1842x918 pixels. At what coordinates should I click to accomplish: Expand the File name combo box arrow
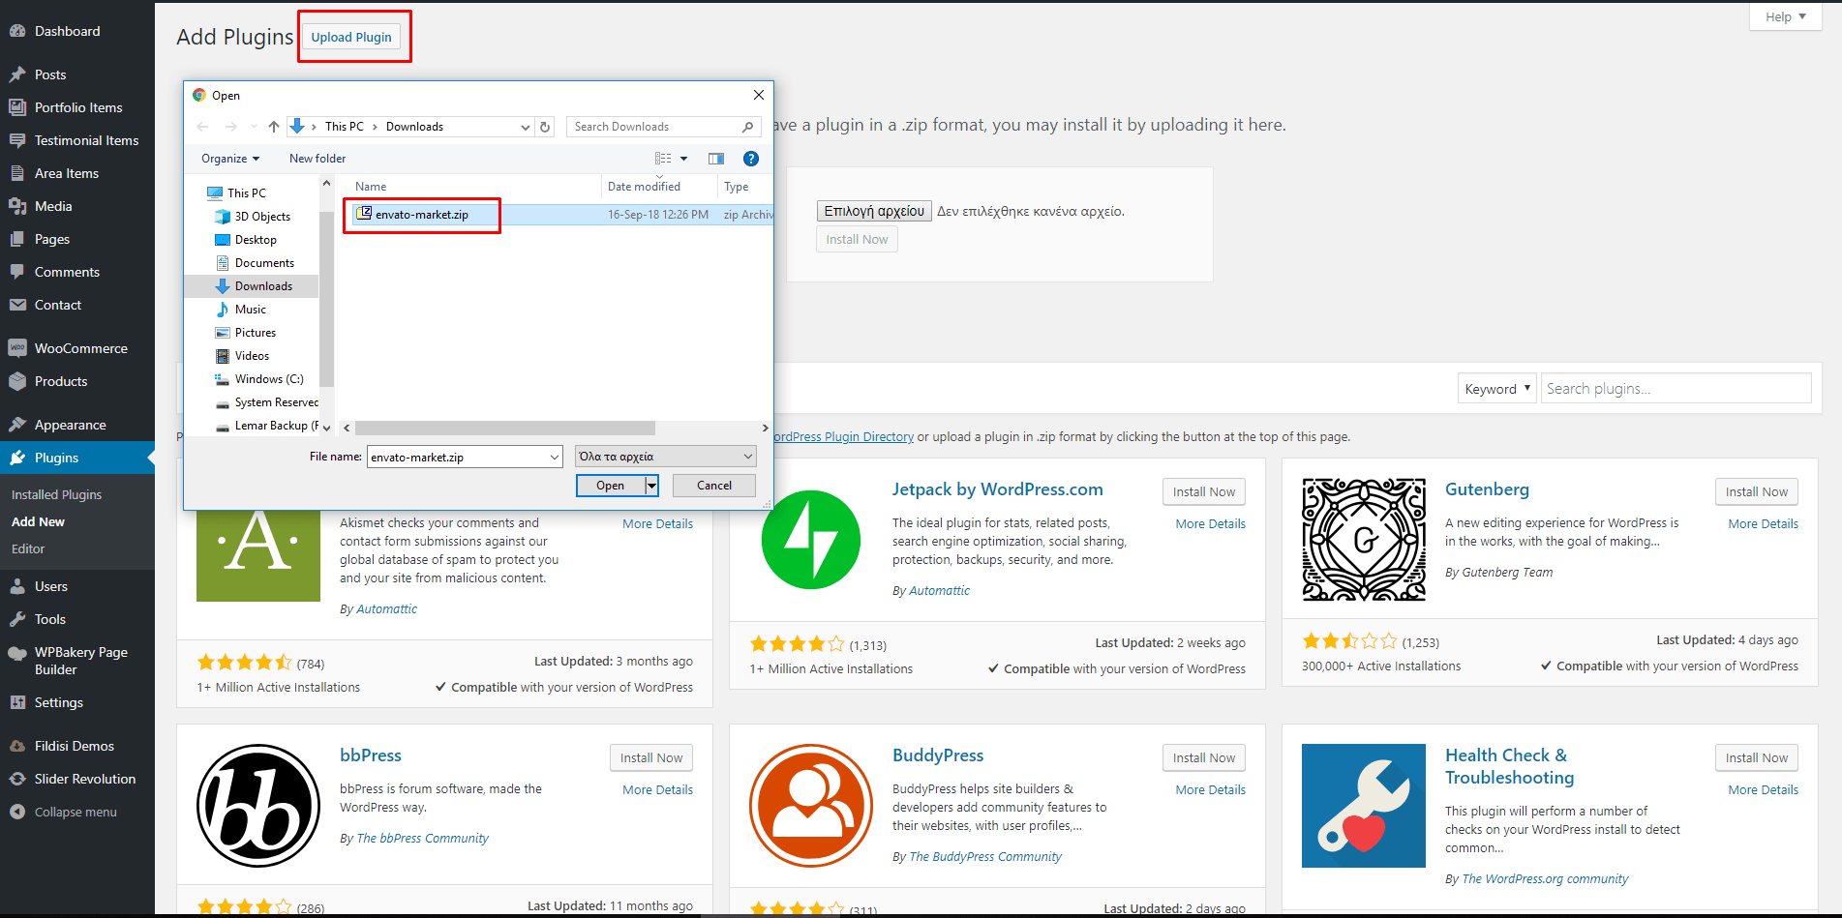(555, 457)
